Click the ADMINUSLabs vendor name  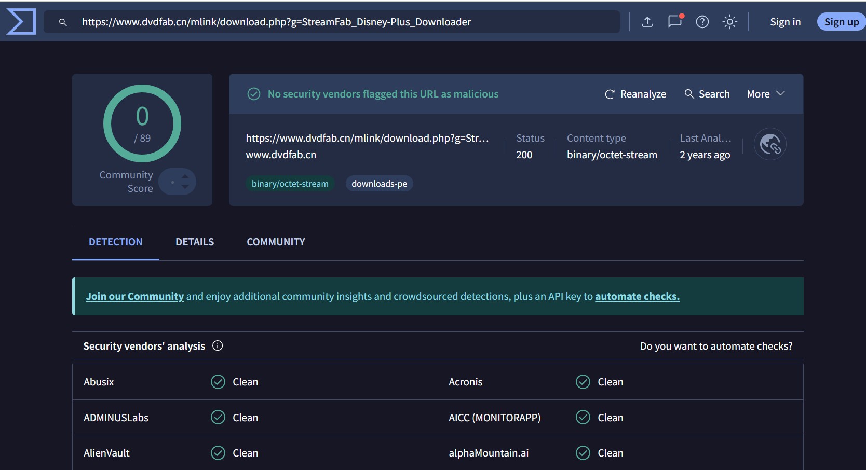116,418
